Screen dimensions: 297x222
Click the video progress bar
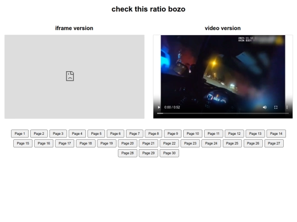[x=223, y=113]
